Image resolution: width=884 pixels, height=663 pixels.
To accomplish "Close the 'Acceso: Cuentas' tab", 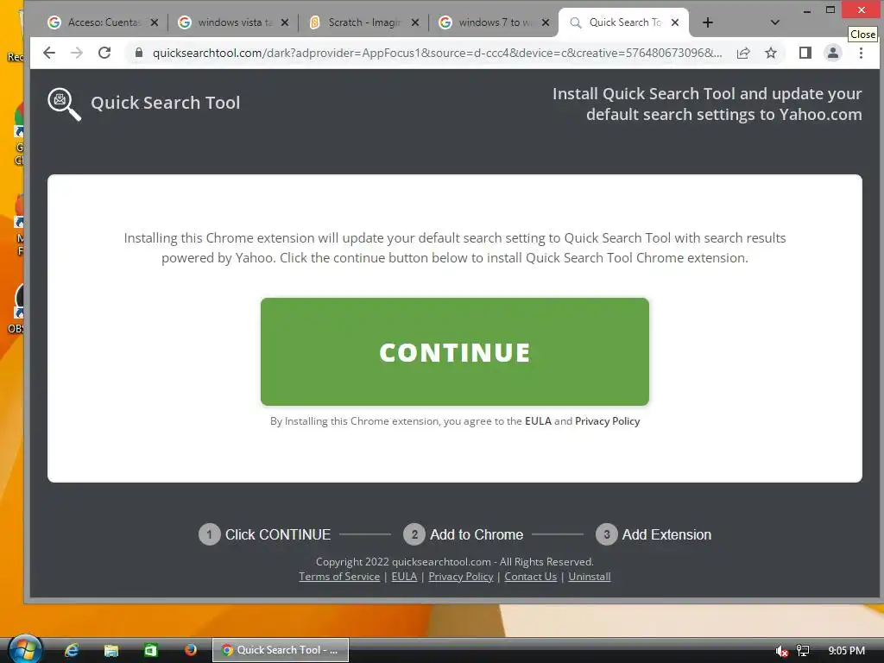I will (x=155, y=22).
